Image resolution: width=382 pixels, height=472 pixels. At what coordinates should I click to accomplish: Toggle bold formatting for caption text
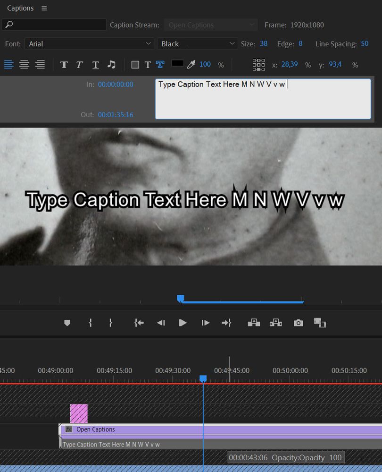click(64, 64)
